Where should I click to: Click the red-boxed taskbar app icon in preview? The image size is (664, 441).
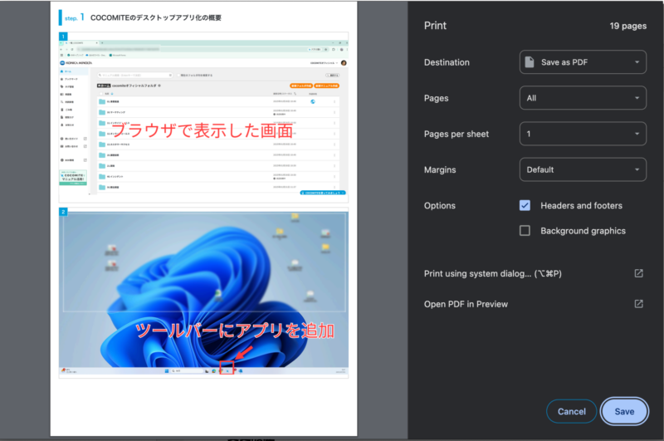point(227,370)
